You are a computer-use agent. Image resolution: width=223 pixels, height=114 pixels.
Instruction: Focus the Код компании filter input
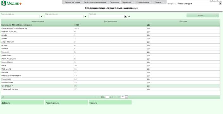[64, 16]
